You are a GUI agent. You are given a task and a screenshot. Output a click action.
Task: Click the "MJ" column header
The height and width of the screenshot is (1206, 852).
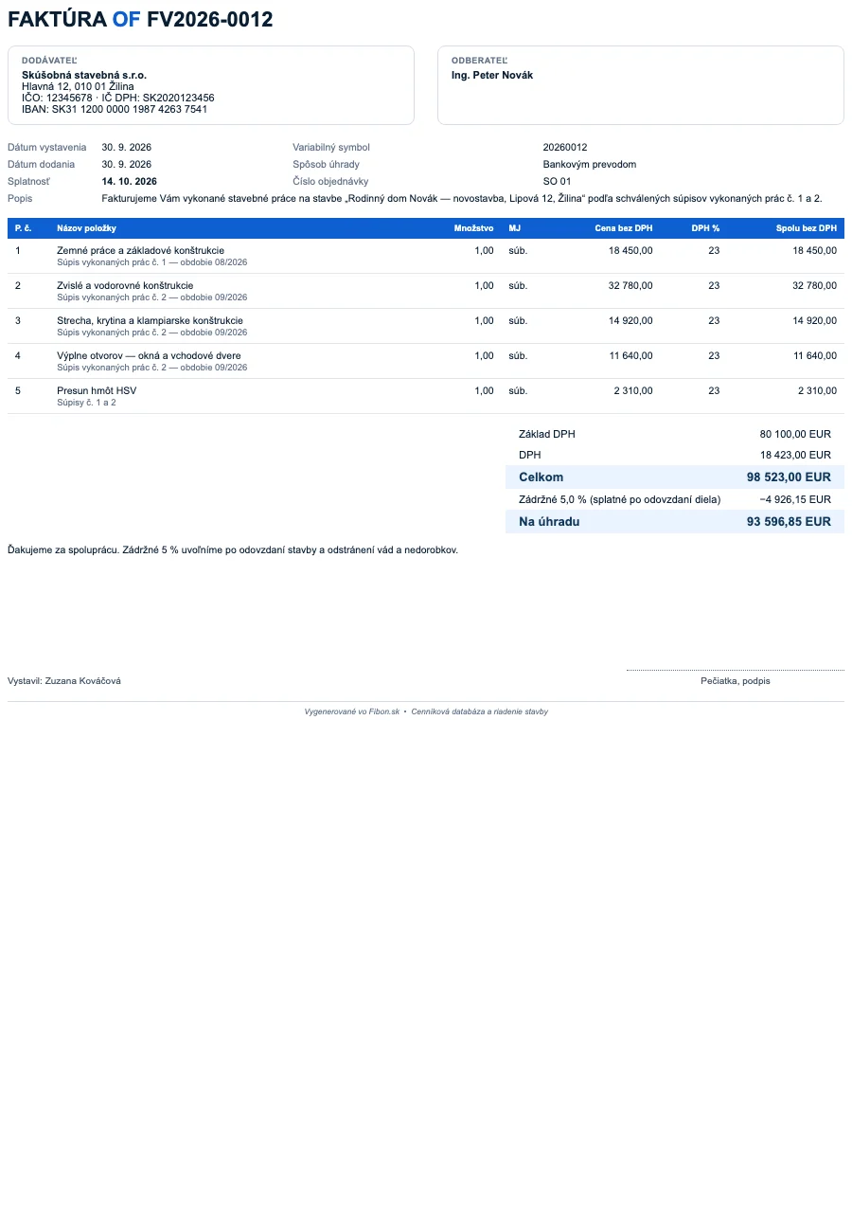[514, 228]
